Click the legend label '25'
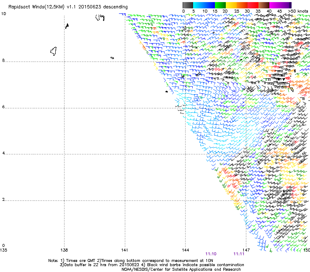This screenshot has width=310, height=272. (x=236, y=11)
